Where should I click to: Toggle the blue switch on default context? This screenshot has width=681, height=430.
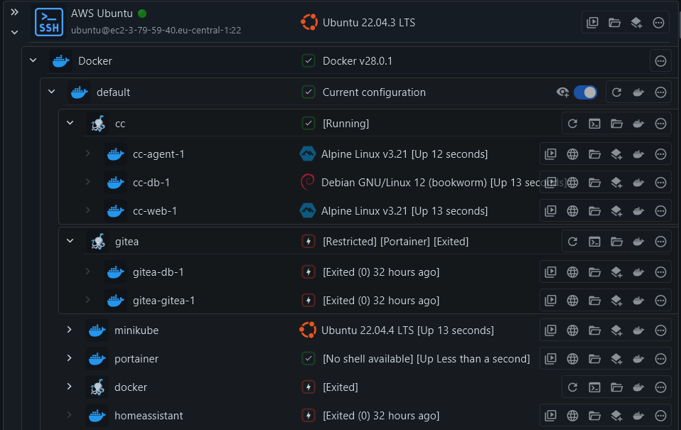pos(585,92)
